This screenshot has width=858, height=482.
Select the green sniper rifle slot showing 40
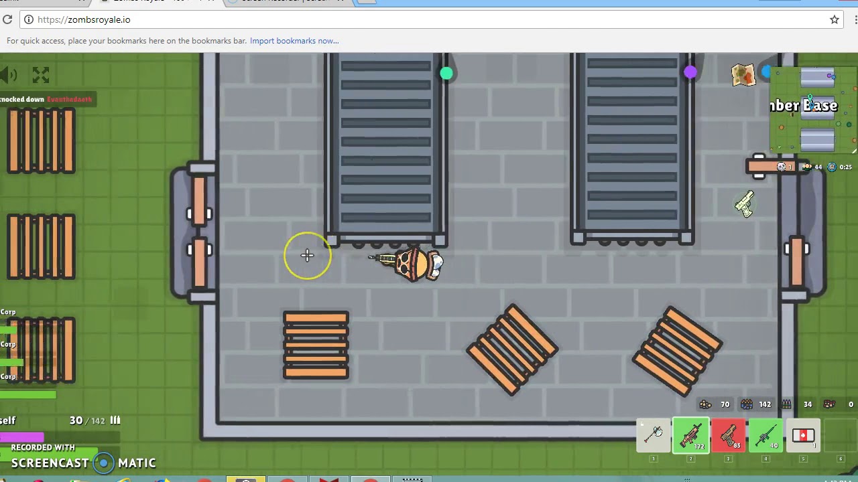[766, 436]
